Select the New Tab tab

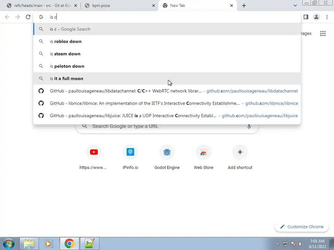tap(197, 6)
